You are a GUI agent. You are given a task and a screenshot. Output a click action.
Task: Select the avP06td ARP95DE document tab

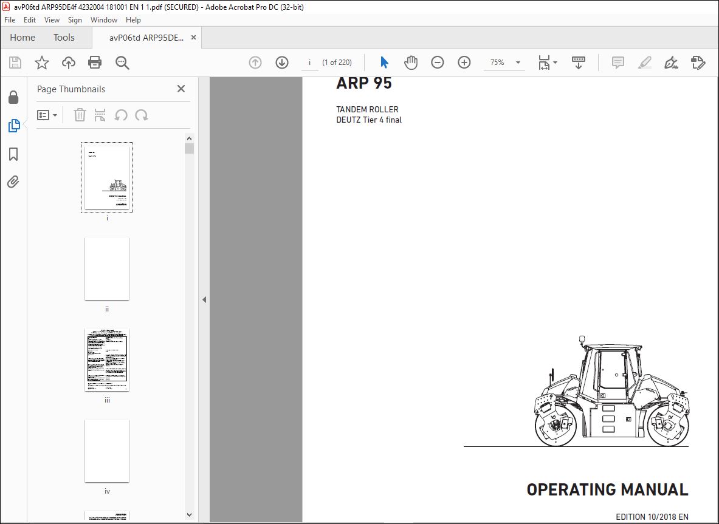[x=146, y=38]
